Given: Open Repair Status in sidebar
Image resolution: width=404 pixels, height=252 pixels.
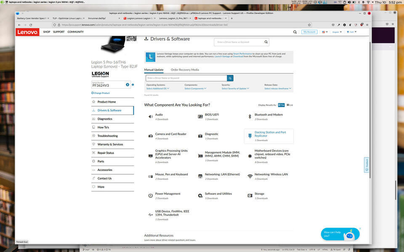Looking at the screenshot, I should click(x=113, y=153).
